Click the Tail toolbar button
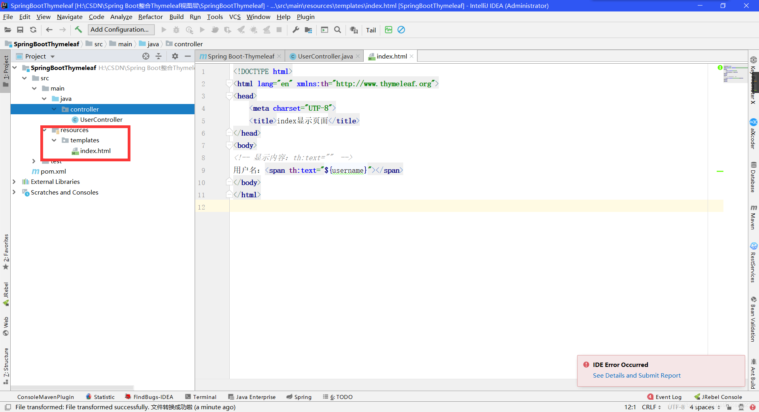The height and width of the screenshot is (412, 759). click(371, 30)
